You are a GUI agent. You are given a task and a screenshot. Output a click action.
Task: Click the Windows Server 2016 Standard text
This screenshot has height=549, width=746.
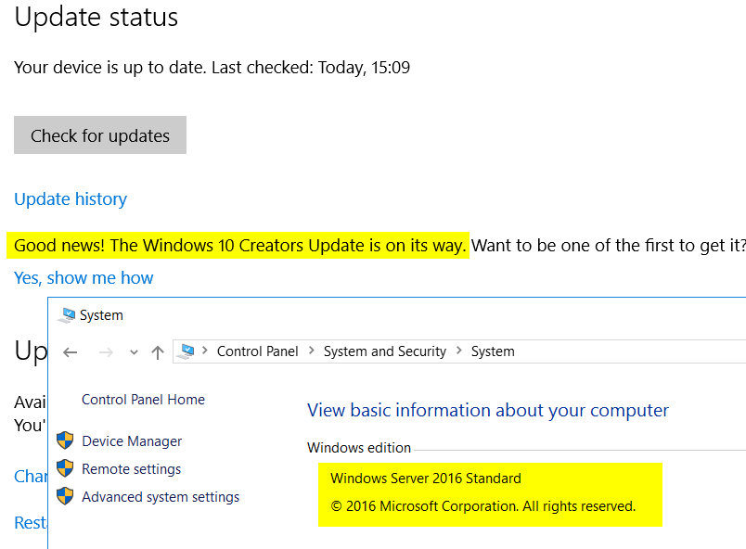[x=426, y=479]
